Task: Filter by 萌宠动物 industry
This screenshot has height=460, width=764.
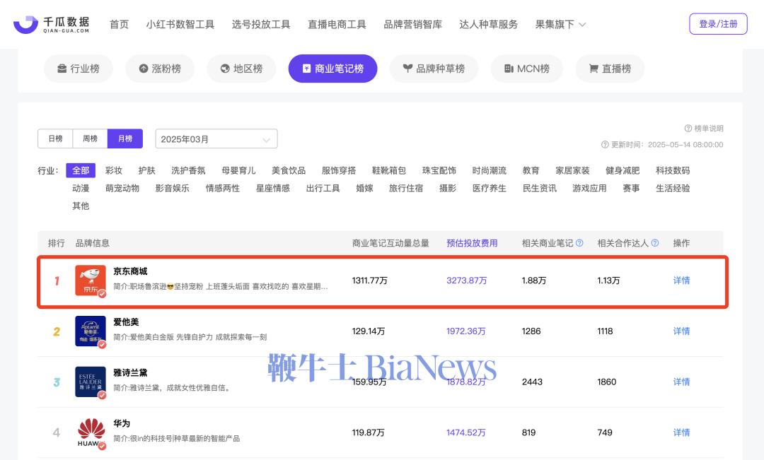Action: tap(122, 188)
